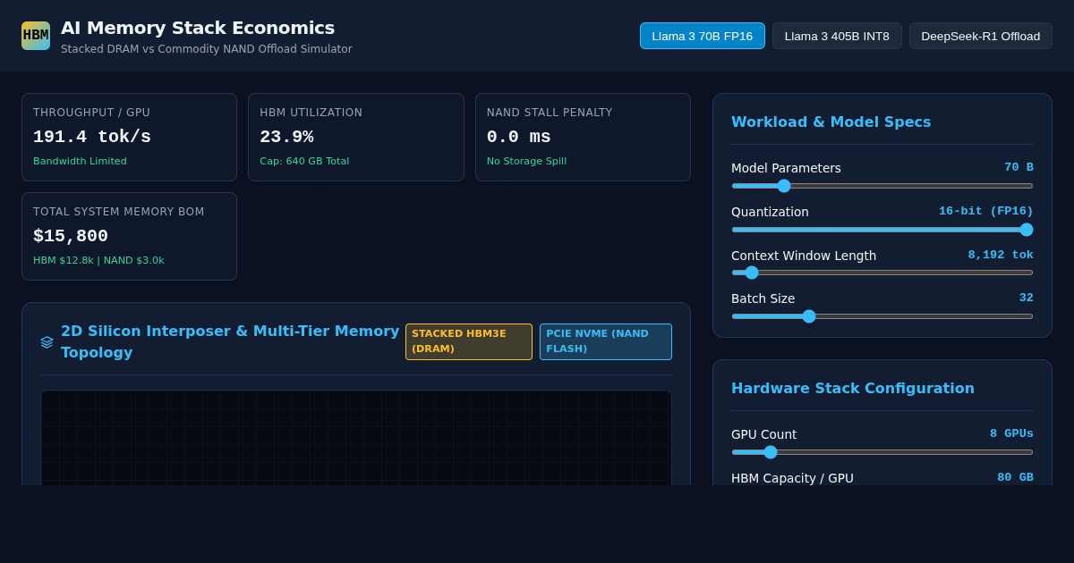Click the HBM Utilization value 23.9%
1074x563 pixels.
pyautogui.click(x=286, y=137)
